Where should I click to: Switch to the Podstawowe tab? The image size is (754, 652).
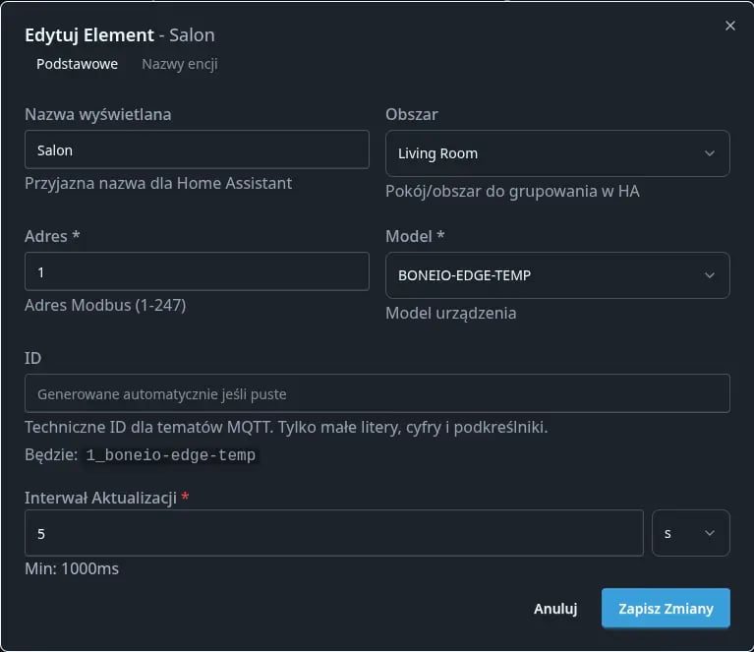(77, 64)
